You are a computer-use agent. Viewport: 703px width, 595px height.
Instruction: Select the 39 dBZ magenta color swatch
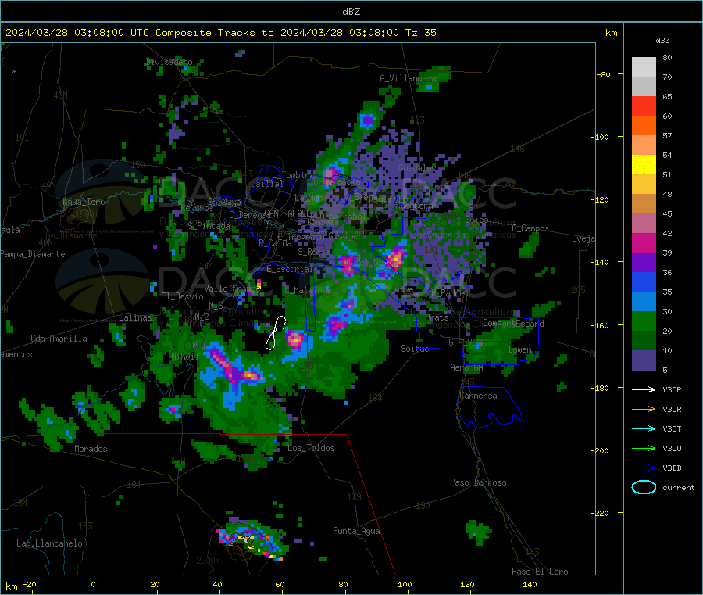click(644, 242)
